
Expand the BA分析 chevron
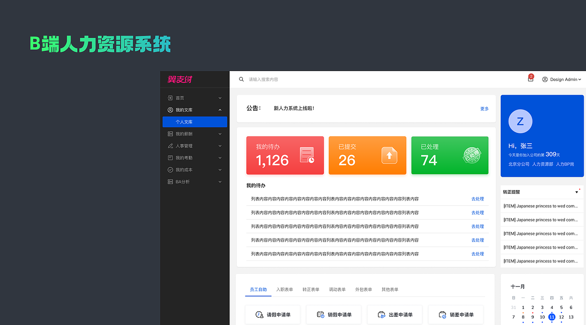pyautogui.click(x=220, y=182)
